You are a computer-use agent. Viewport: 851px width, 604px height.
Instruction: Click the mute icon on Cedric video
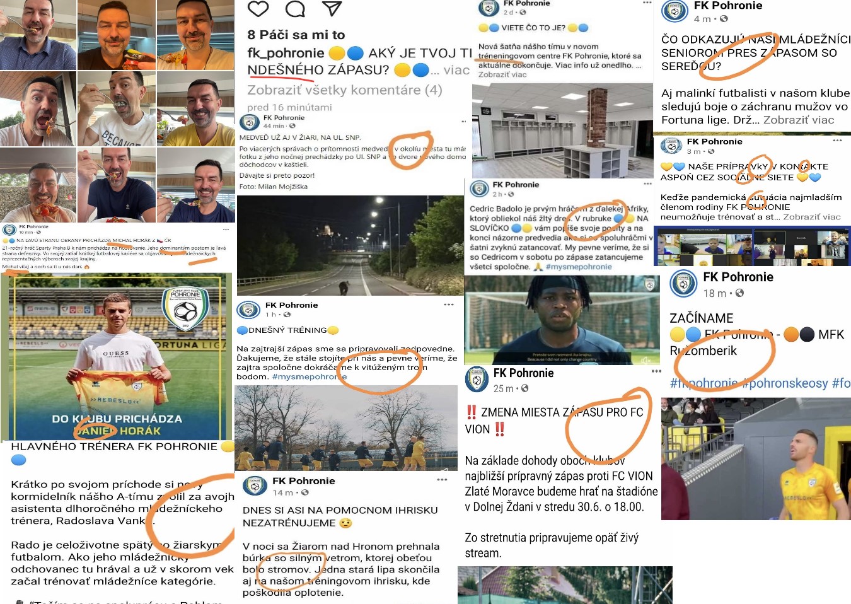click(645, 361)
